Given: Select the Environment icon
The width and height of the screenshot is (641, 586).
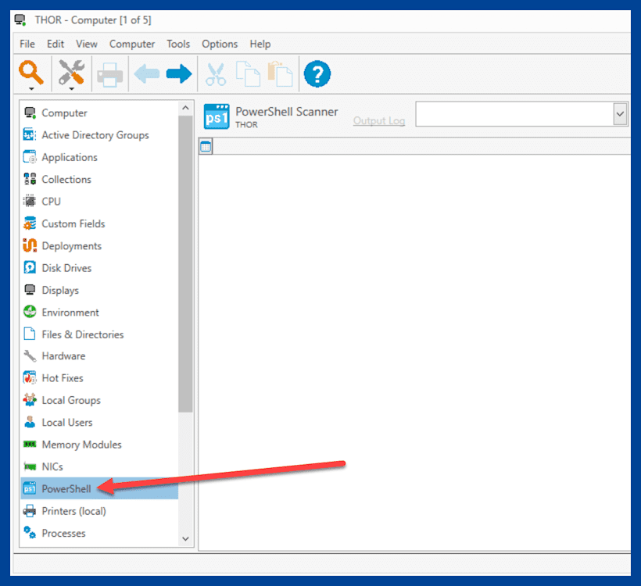Looking at the screenshot, I should 30,312.
